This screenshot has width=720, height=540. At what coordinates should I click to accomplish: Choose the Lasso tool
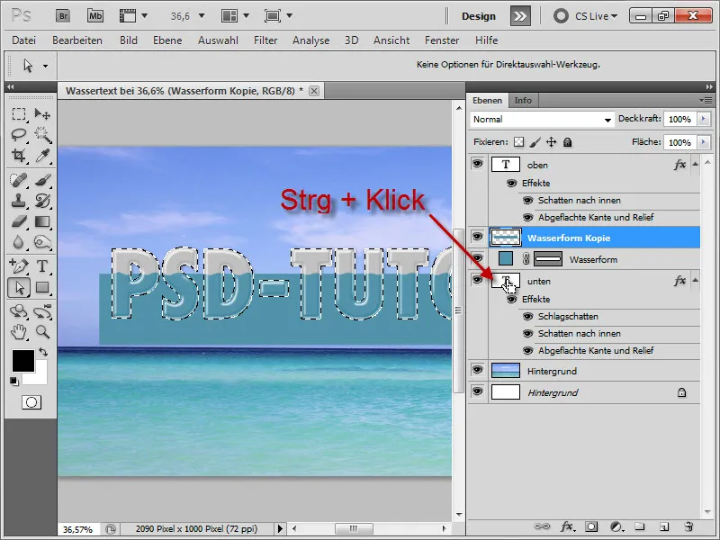[19, 134]
